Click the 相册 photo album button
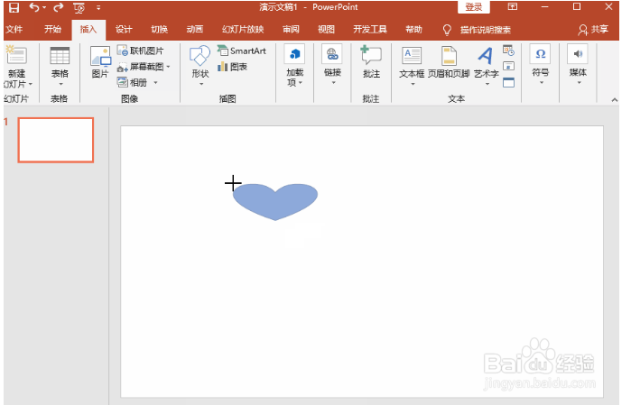 133,82
